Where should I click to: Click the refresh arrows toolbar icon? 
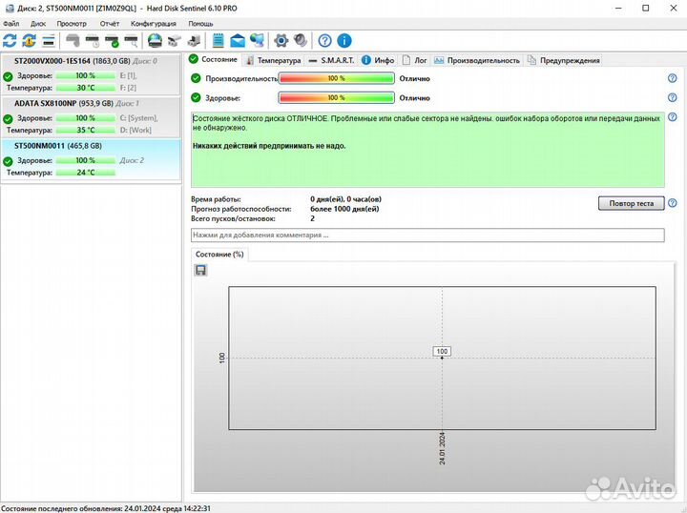coord(10,40)
